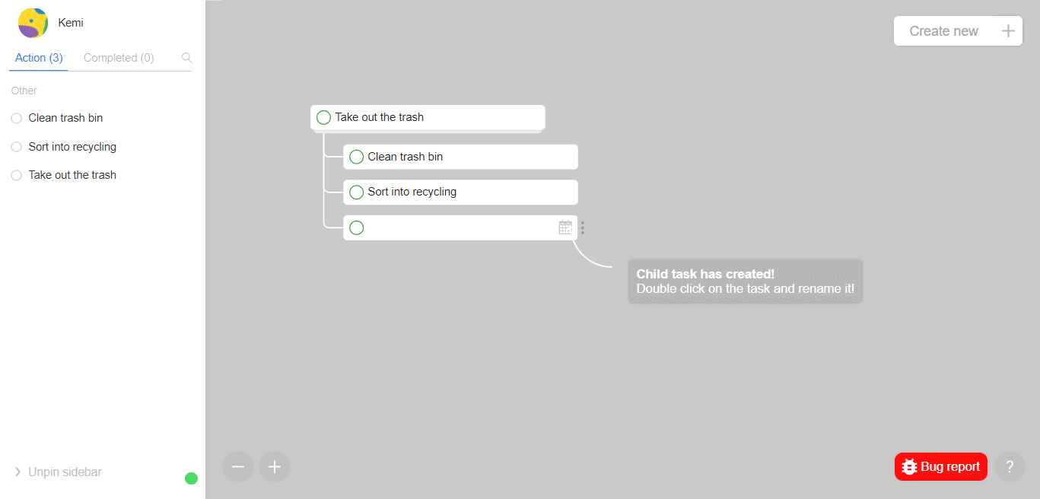Switch to the Action (3) tab
This screenshot has width=1040, height=499.
(39, 58)
